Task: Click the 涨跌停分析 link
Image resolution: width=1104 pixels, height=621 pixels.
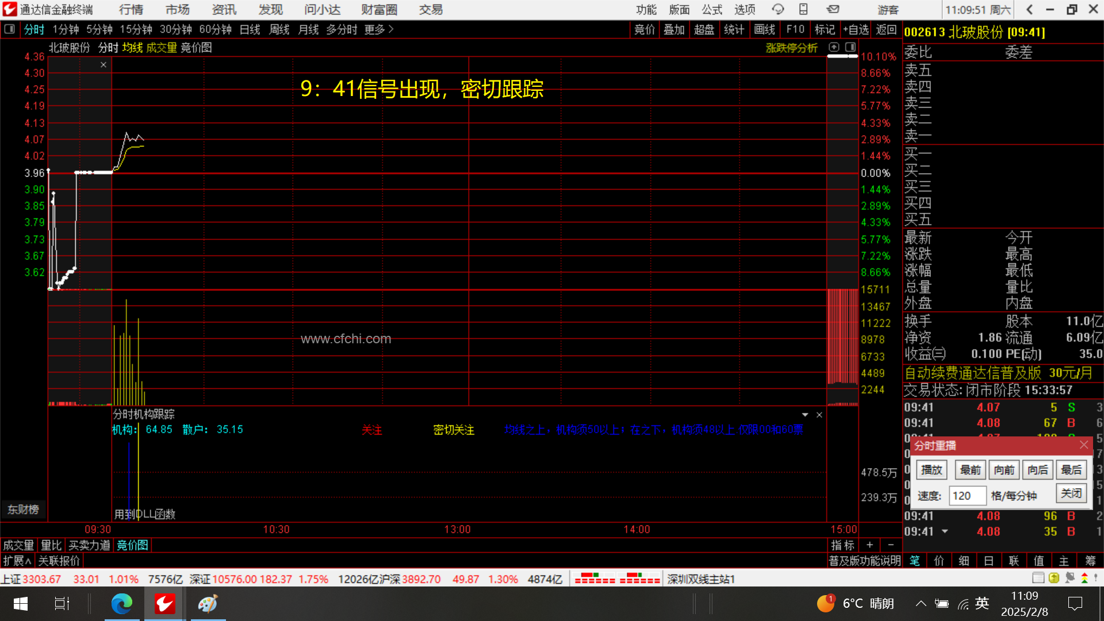Action: [791, 48]
